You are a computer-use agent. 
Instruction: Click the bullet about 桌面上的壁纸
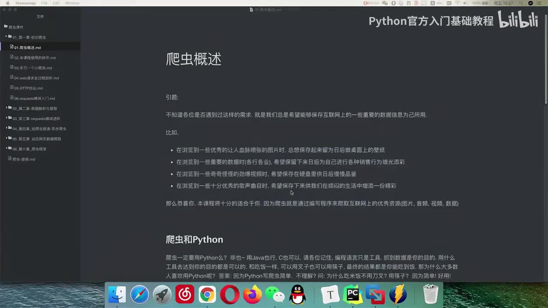pos(280,150)
